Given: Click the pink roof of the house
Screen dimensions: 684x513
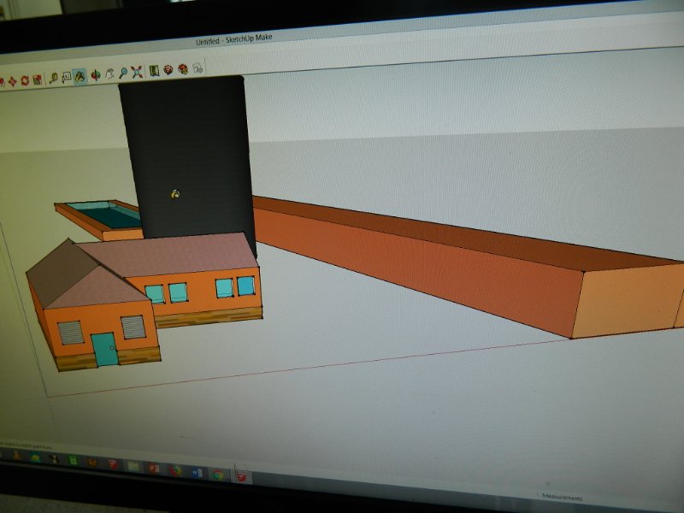Looking at the screenshot, I should pos(171,254).
